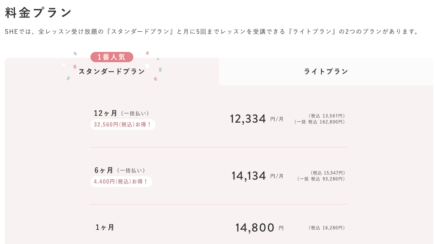The width and height of the screenshot is (435, 244).
Task: Click the 円 unit beside 14,800
Action: pyautogui.click(x=281, y=228)
